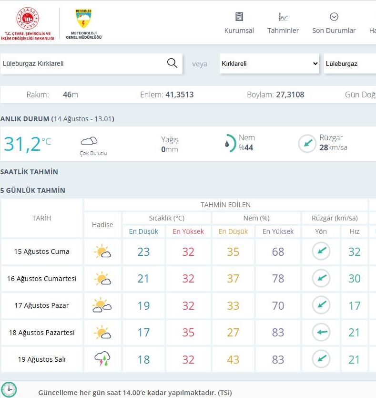Screen dimensions: 376x398
Task: Click the search magnifier icon
Action: (172, 63)
